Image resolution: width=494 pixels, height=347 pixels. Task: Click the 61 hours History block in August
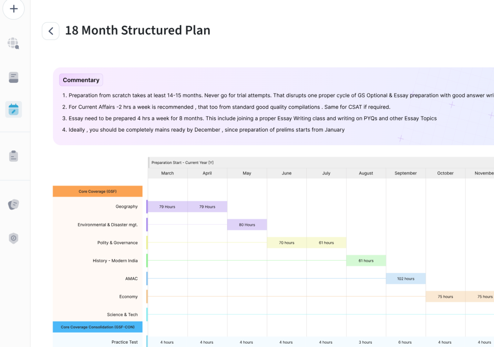point(366,261)
